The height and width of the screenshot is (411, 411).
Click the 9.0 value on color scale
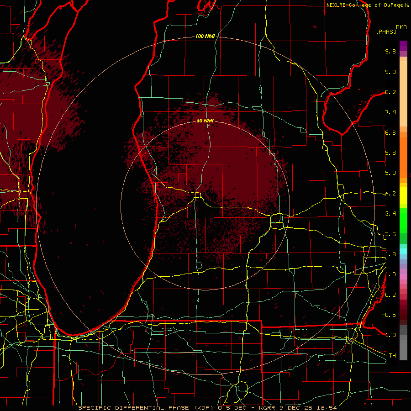[390, 72]
